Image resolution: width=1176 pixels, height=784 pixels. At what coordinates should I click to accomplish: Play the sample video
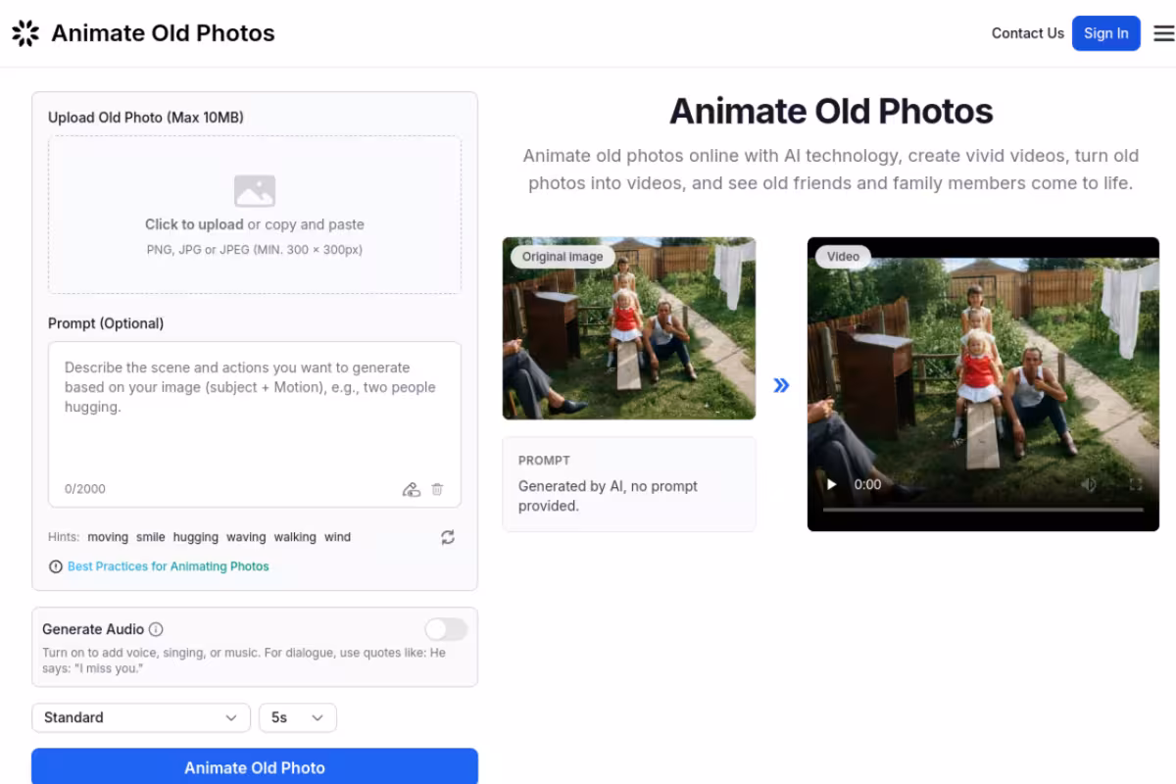[x=832, y=484]
